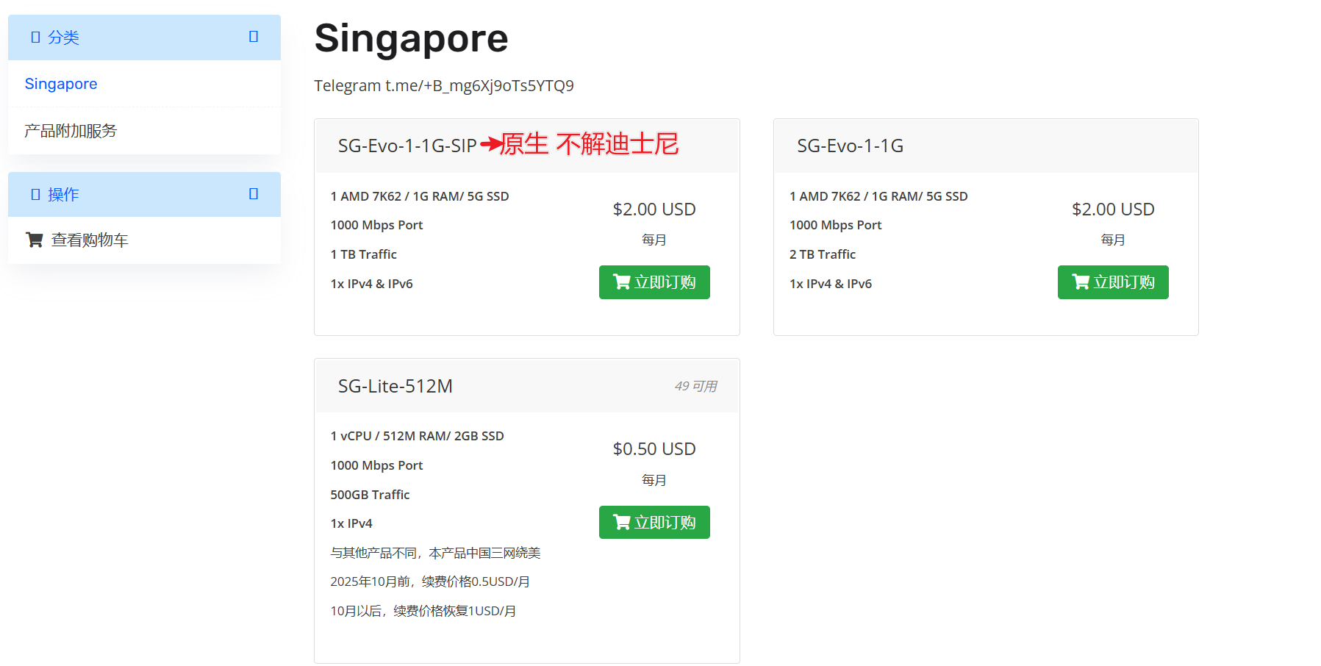The image size is (1321, 666).
Task: Click cart icon in SG-Evo-1-1G-SIP order button
Action: [622, 282]
